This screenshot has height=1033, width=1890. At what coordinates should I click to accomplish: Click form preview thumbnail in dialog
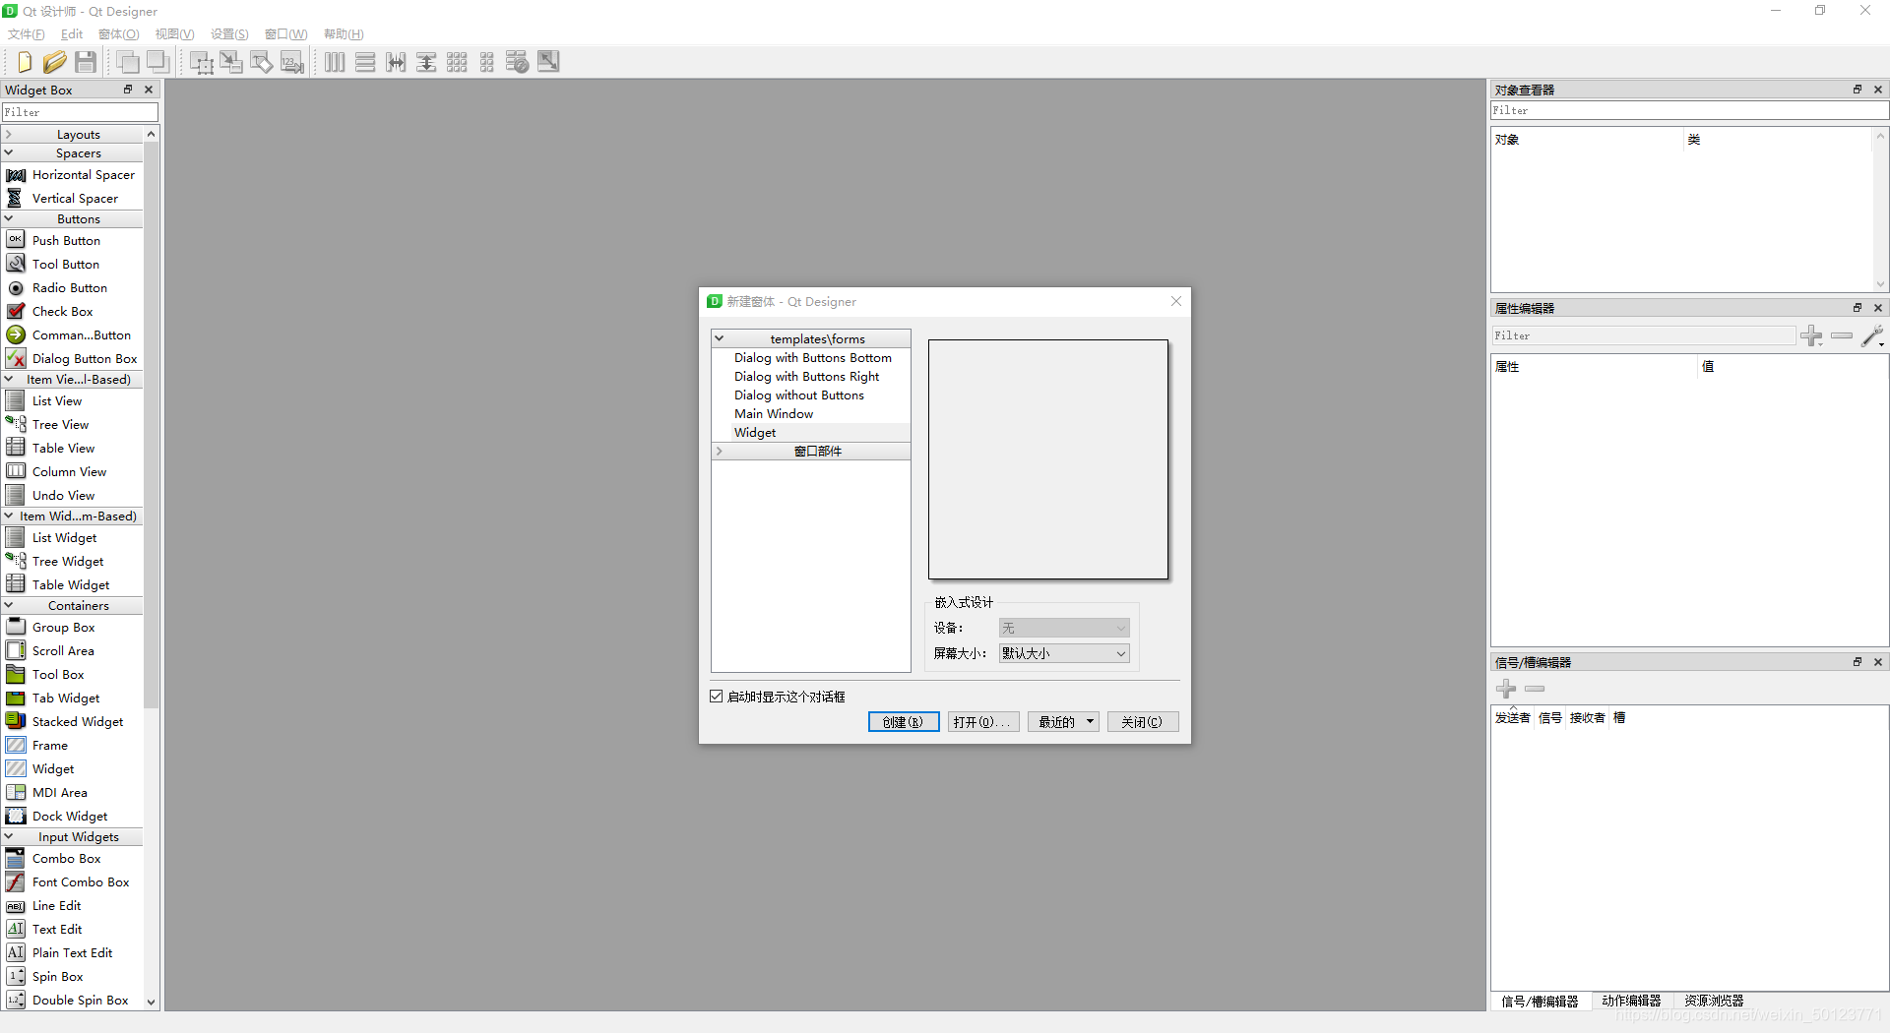tap(1048, 459)
